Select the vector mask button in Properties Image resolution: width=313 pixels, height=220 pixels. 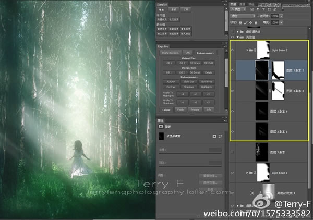coord(220,136)
